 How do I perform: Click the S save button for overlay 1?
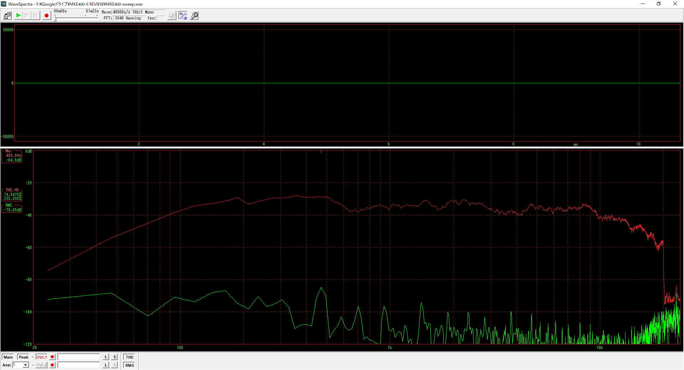(x=114, y=357)
